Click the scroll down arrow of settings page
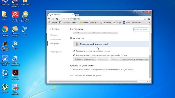The height and width of the screenshot is (98, 175). click(150, 79)
